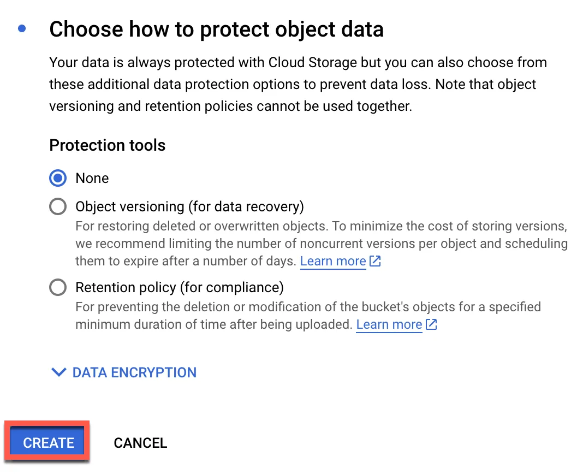Screen dimensions: 583x474
Task: Click the CREATE button
Action: [x=47, y=442]
